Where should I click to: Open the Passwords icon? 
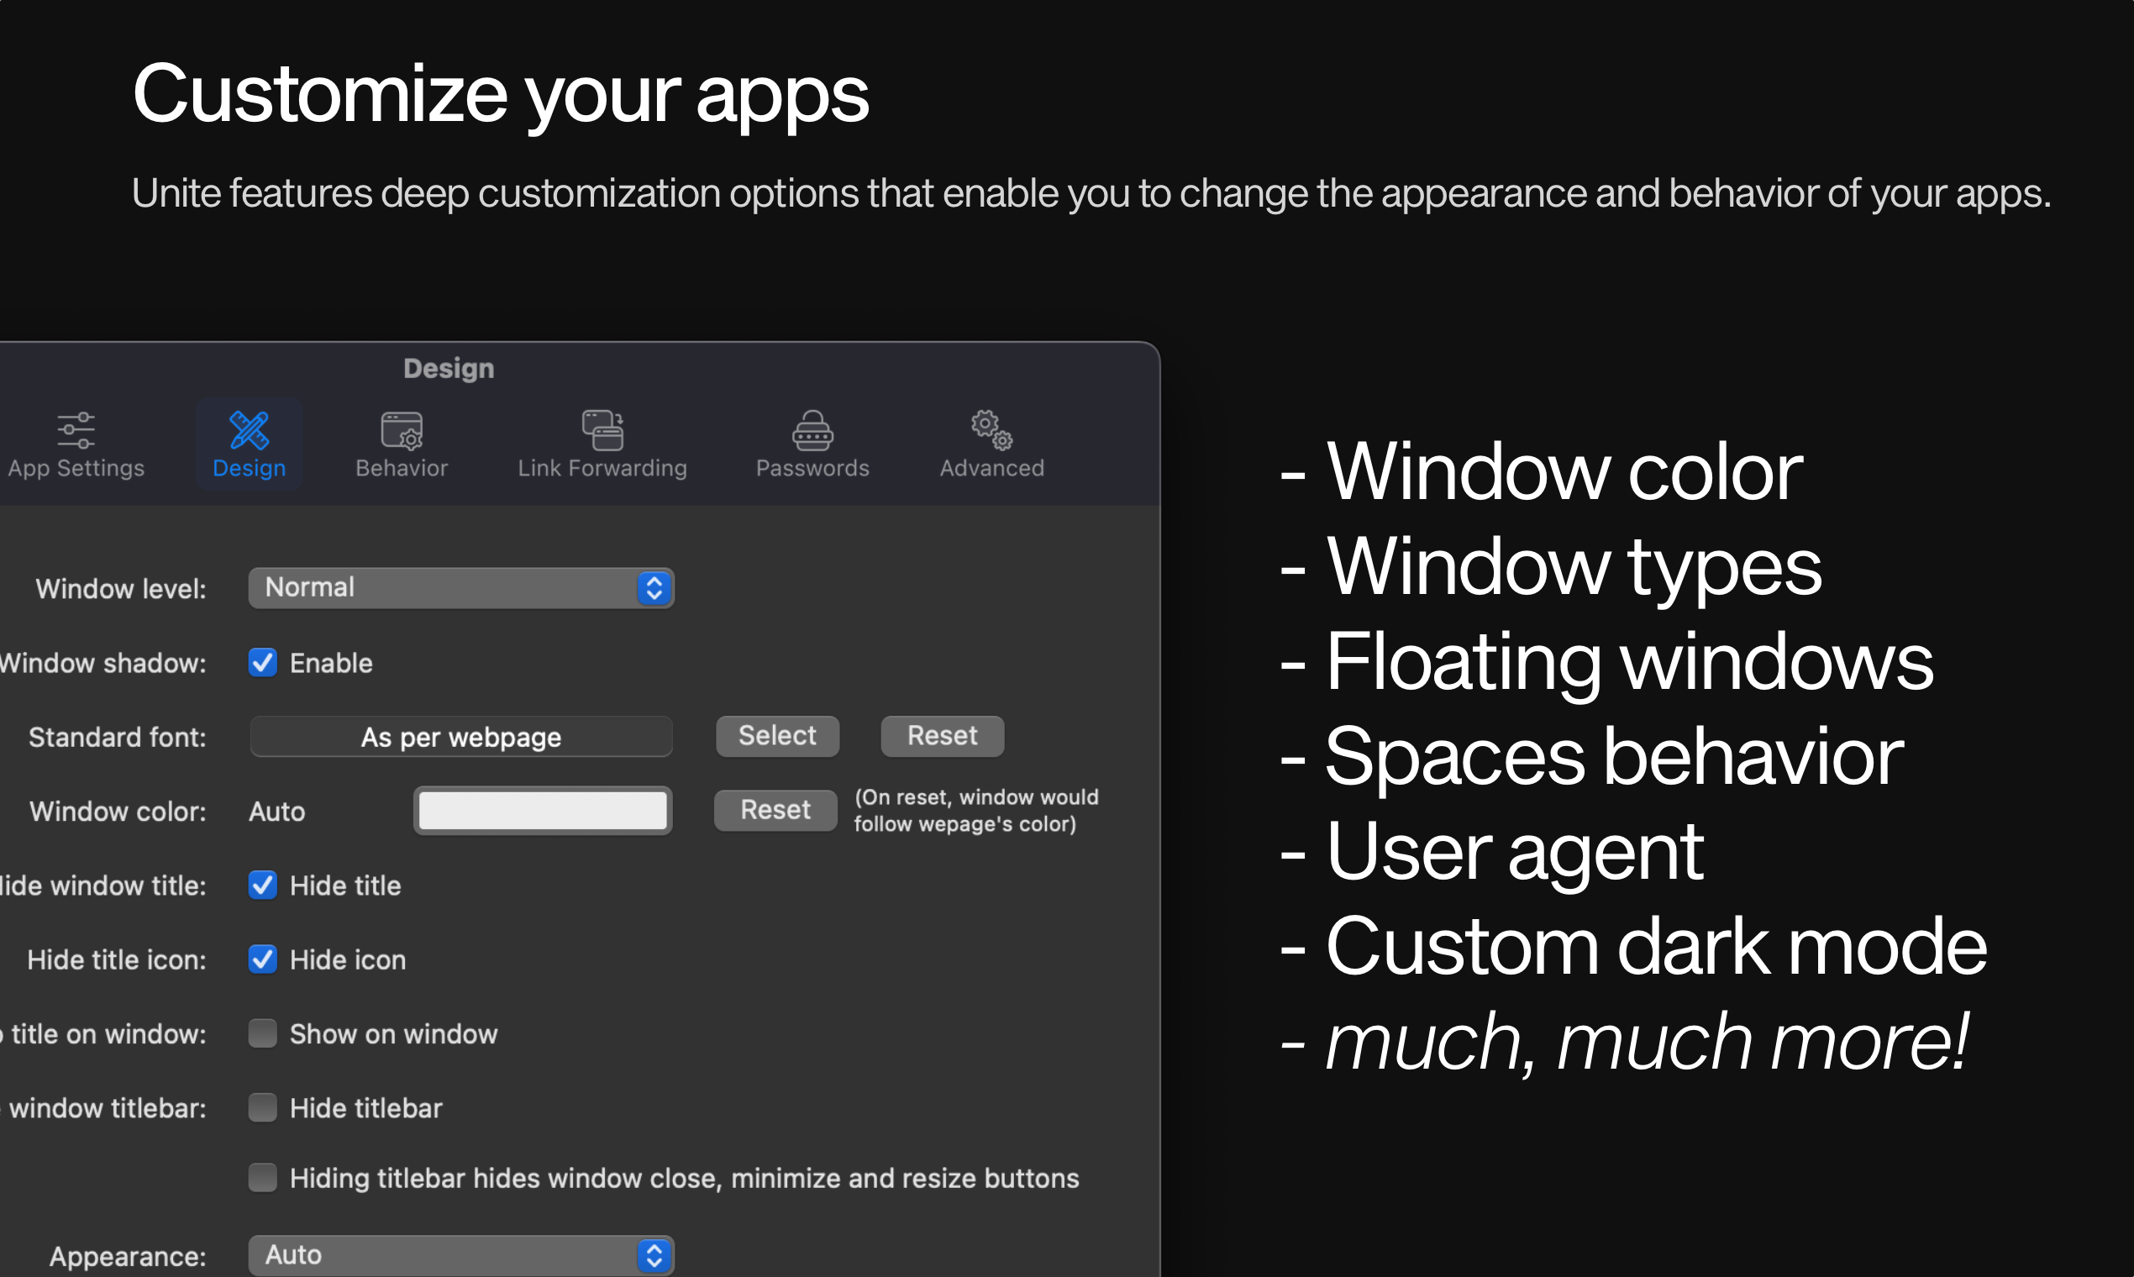point(812,430)
